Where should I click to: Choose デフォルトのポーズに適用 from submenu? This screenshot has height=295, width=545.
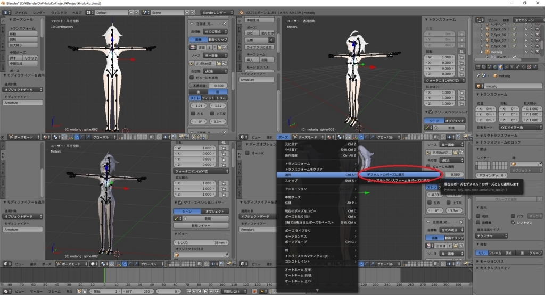pyautogui.click(x=386, y=175)
